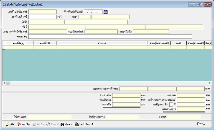Viewport: 214px width, 130px height.
Task: Click the ค่าเช่ารวม total rent field
Action: pyautogui.click(x=126, y=95)
